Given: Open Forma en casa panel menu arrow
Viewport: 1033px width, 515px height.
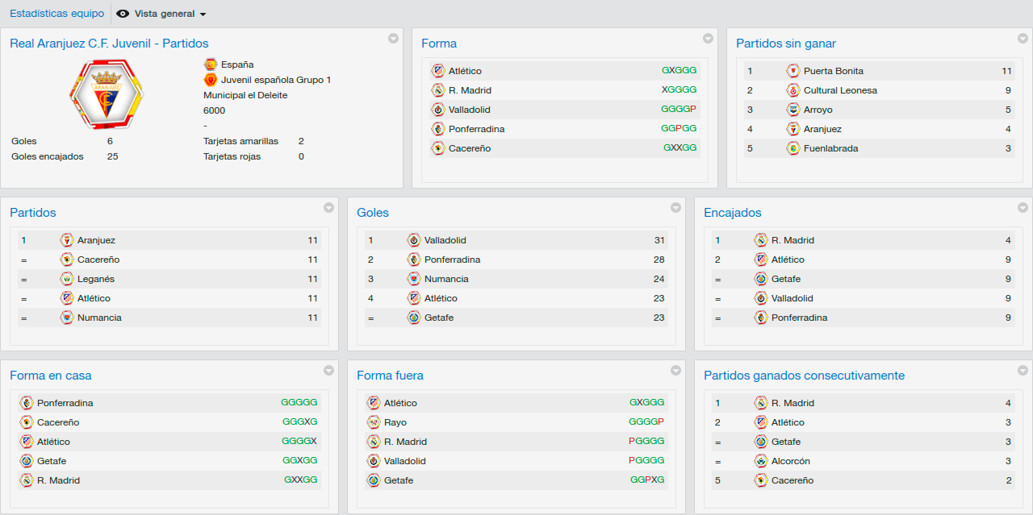Looking at the screenshot, I should click(x=328, y=370).
